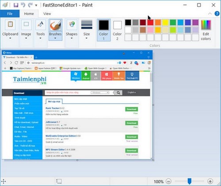Click the selection size icon in status bar
221x186 pixels.
point(59,181)
